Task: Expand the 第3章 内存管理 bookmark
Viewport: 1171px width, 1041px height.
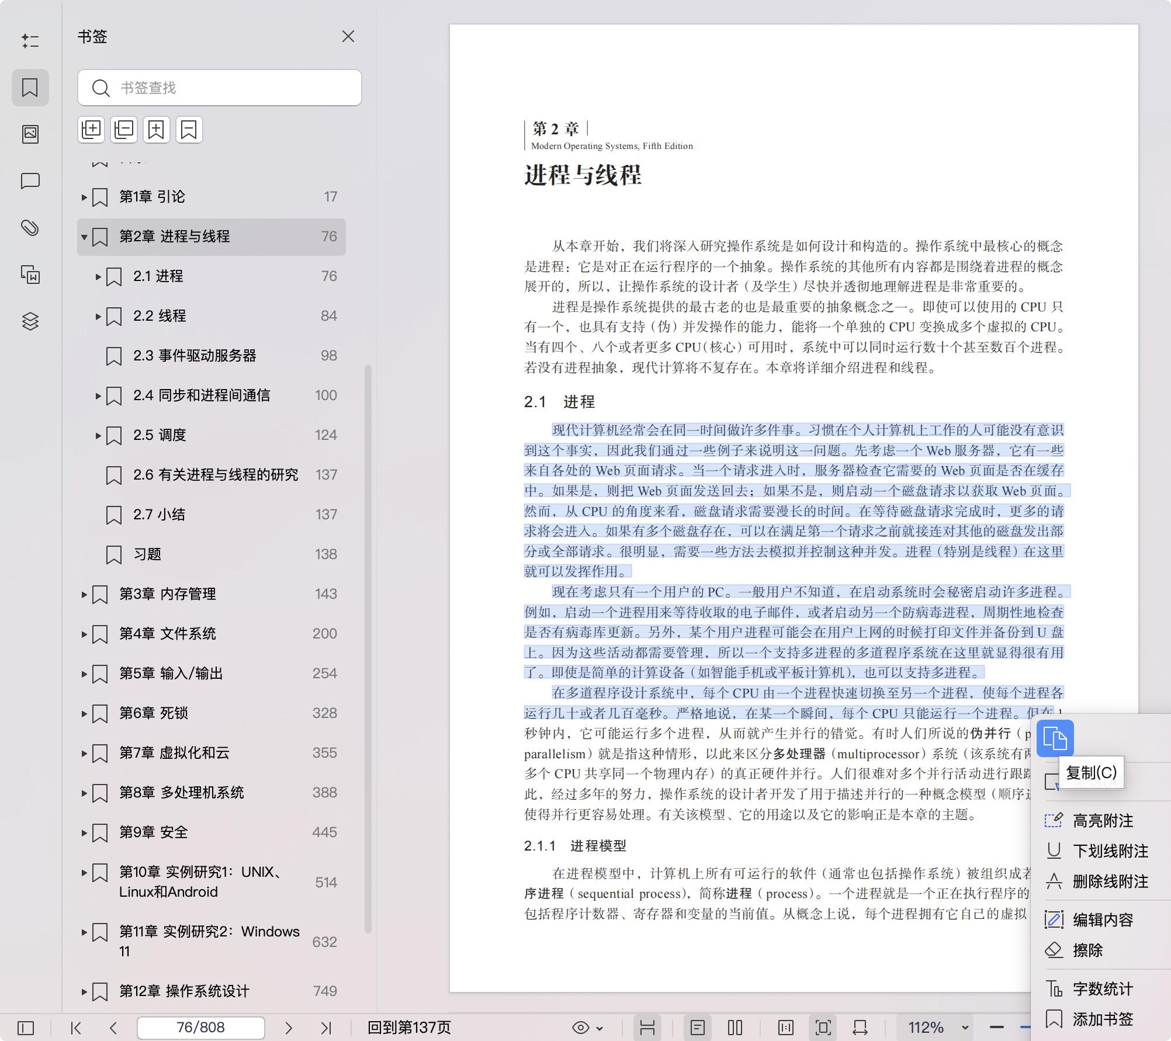Action: pyautogui.click(x=84, y=594)
